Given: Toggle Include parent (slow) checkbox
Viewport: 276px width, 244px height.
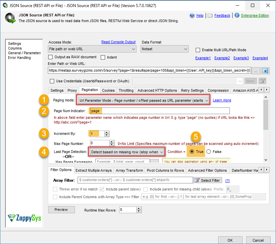Looking at the screenshot, I should coord(102,189).
